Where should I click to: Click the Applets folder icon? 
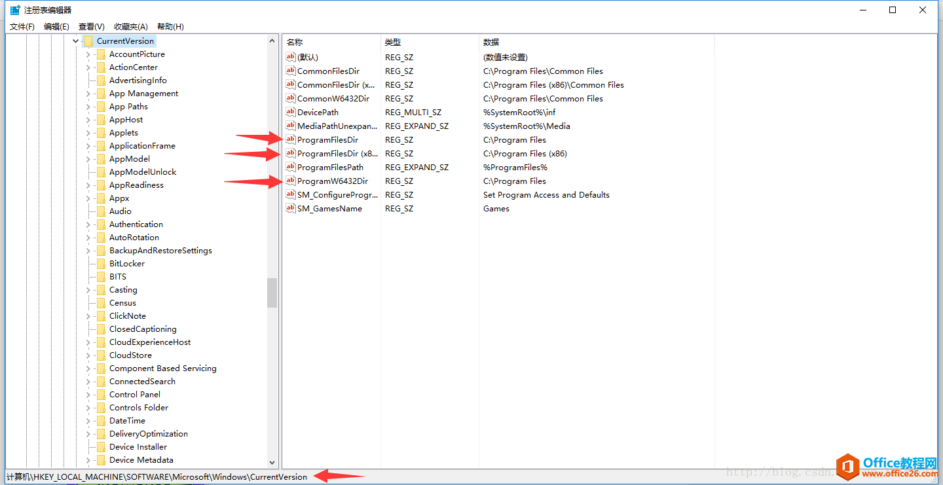pos(101,133)
